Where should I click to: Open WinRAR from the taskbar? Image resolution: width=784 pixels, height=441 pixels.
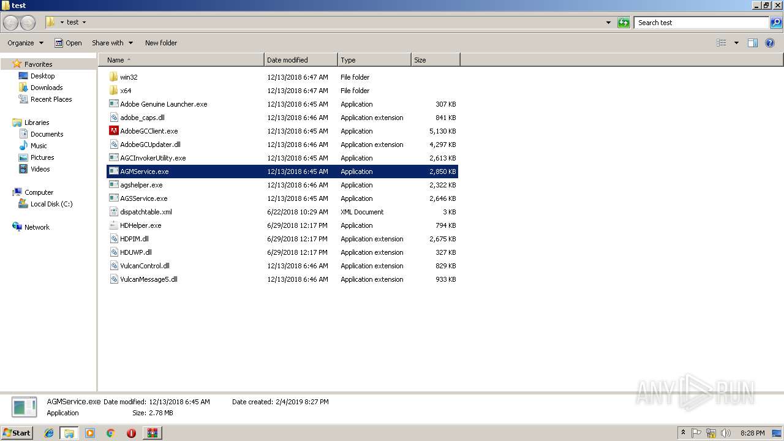pyautogui.click(x=152, y=433)
